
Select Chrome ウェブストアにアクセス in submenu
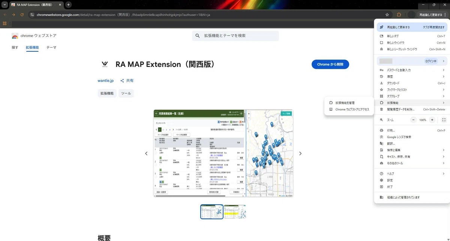(349, 109)
